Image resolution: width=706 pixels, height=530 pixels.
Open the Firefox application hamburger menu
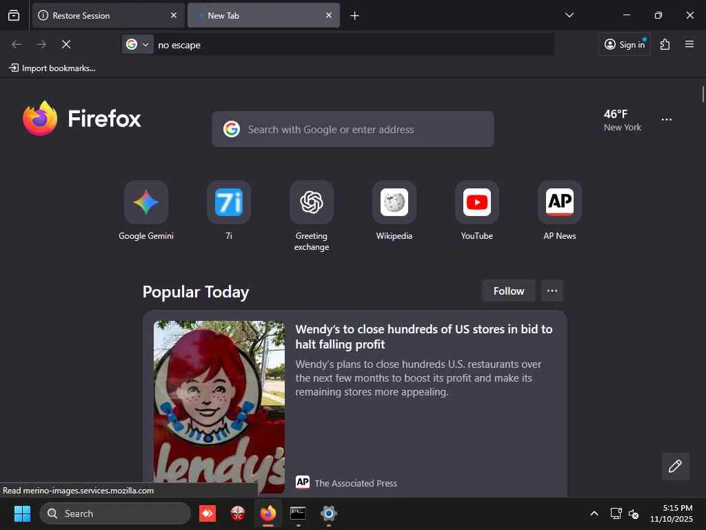tap(689, 44)
